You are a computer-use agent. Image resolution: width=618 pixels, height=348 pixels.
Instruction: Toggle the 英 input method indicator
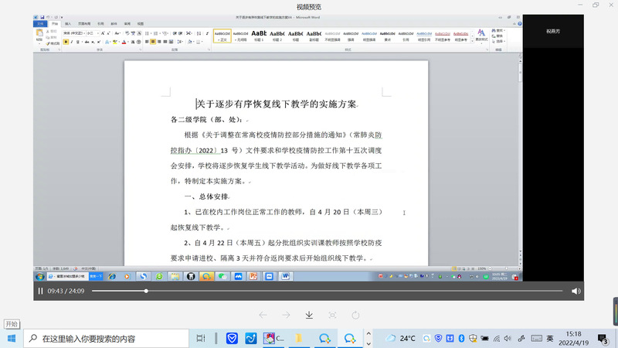(x=550, y=339)
